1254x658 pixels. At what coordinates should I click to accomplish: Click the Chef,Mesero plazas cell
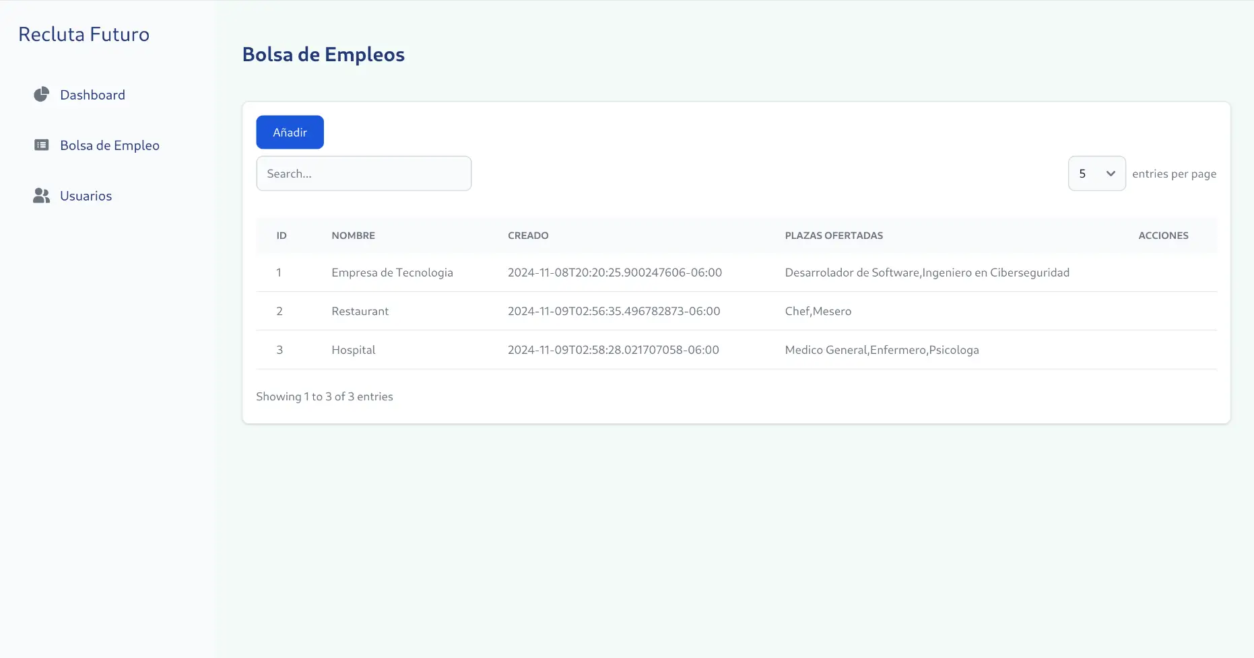[818, 311]
